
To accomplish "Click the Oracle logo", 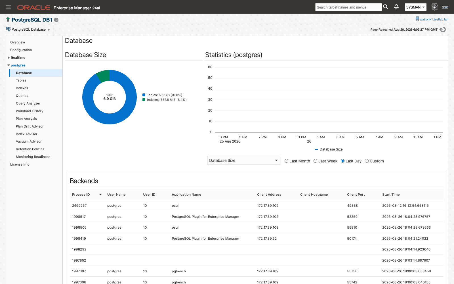I will pyautogui.click(x=34, y=7).
